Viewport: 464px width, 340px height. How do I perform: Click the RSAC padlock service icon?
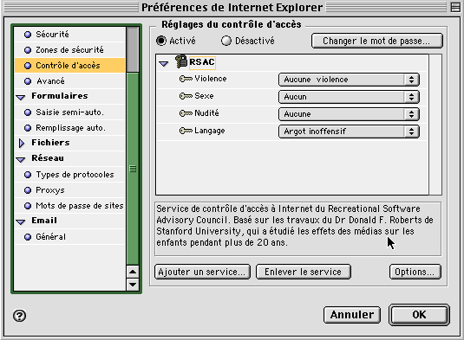tap(180, 61)
